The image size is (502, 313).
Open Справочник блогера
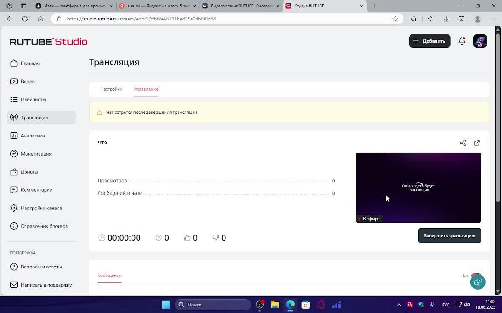click(x=39, y=226)
